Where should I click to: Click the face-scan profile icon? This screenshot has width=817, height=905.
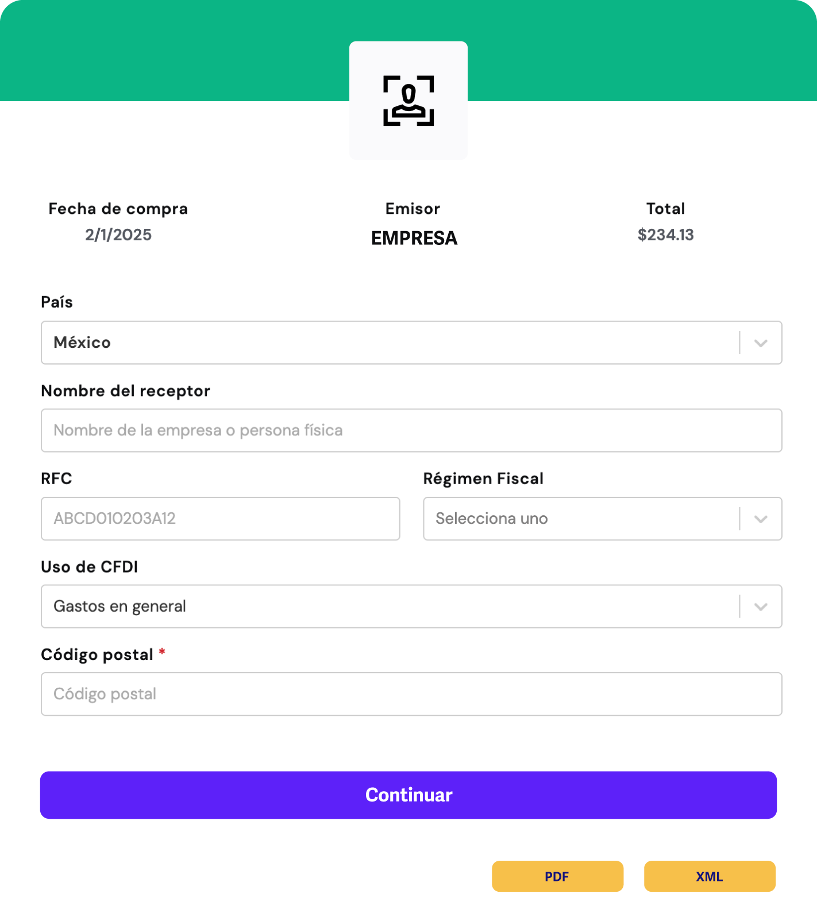pyautogui.click(x=408, y=101)
